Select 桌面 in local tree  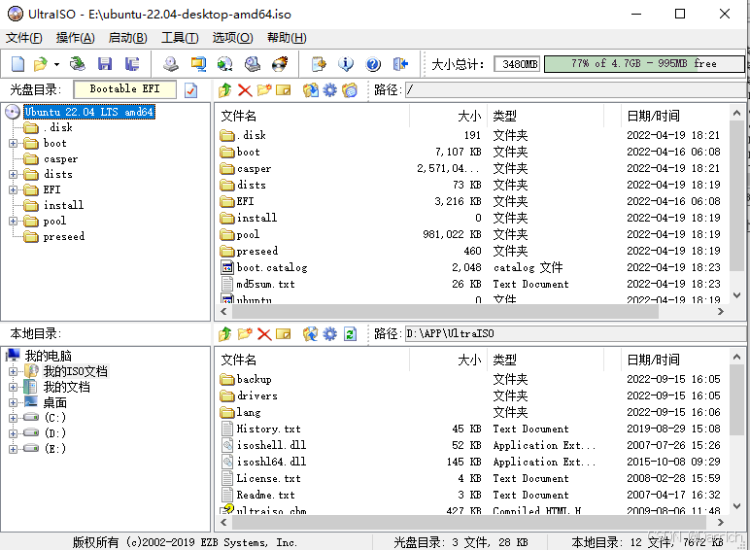(x=55, y=402)
